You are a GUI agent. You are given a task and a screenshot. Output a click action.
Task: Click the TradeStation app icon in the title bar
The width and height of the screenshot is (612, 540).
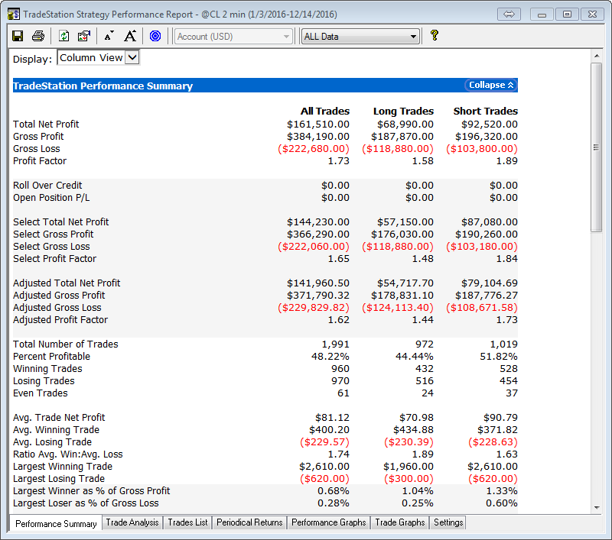coord(13,15)
